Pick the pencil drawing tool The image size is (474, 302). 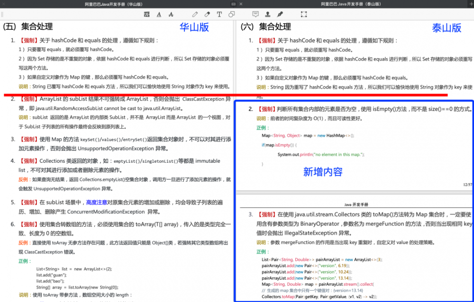(195, 14)
